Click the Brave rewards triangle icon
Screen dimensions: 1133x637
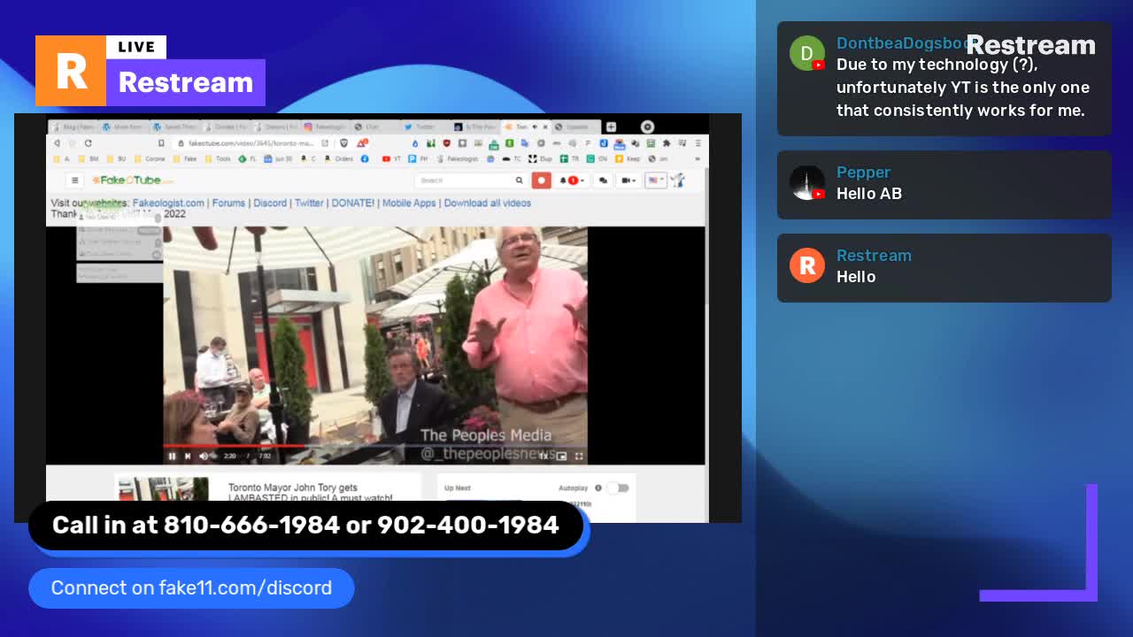(362, 143)
